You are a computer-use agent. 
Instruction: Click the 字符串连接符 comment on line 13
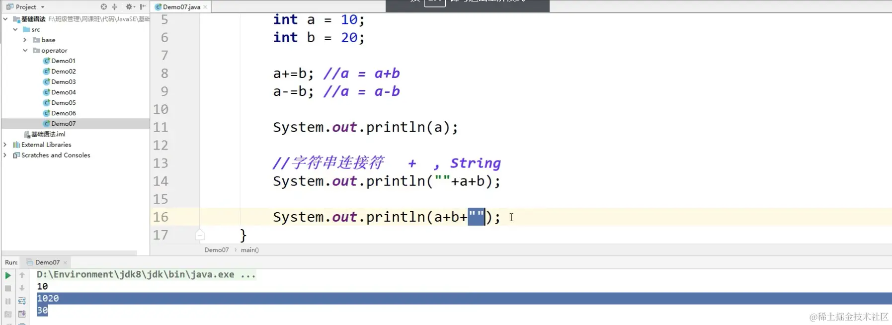pos(387,163)
